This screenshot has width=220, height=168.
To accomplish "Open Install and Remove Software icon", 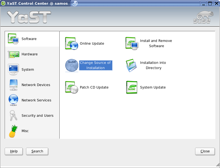I will pyautogui.click(x=132, y=43).
